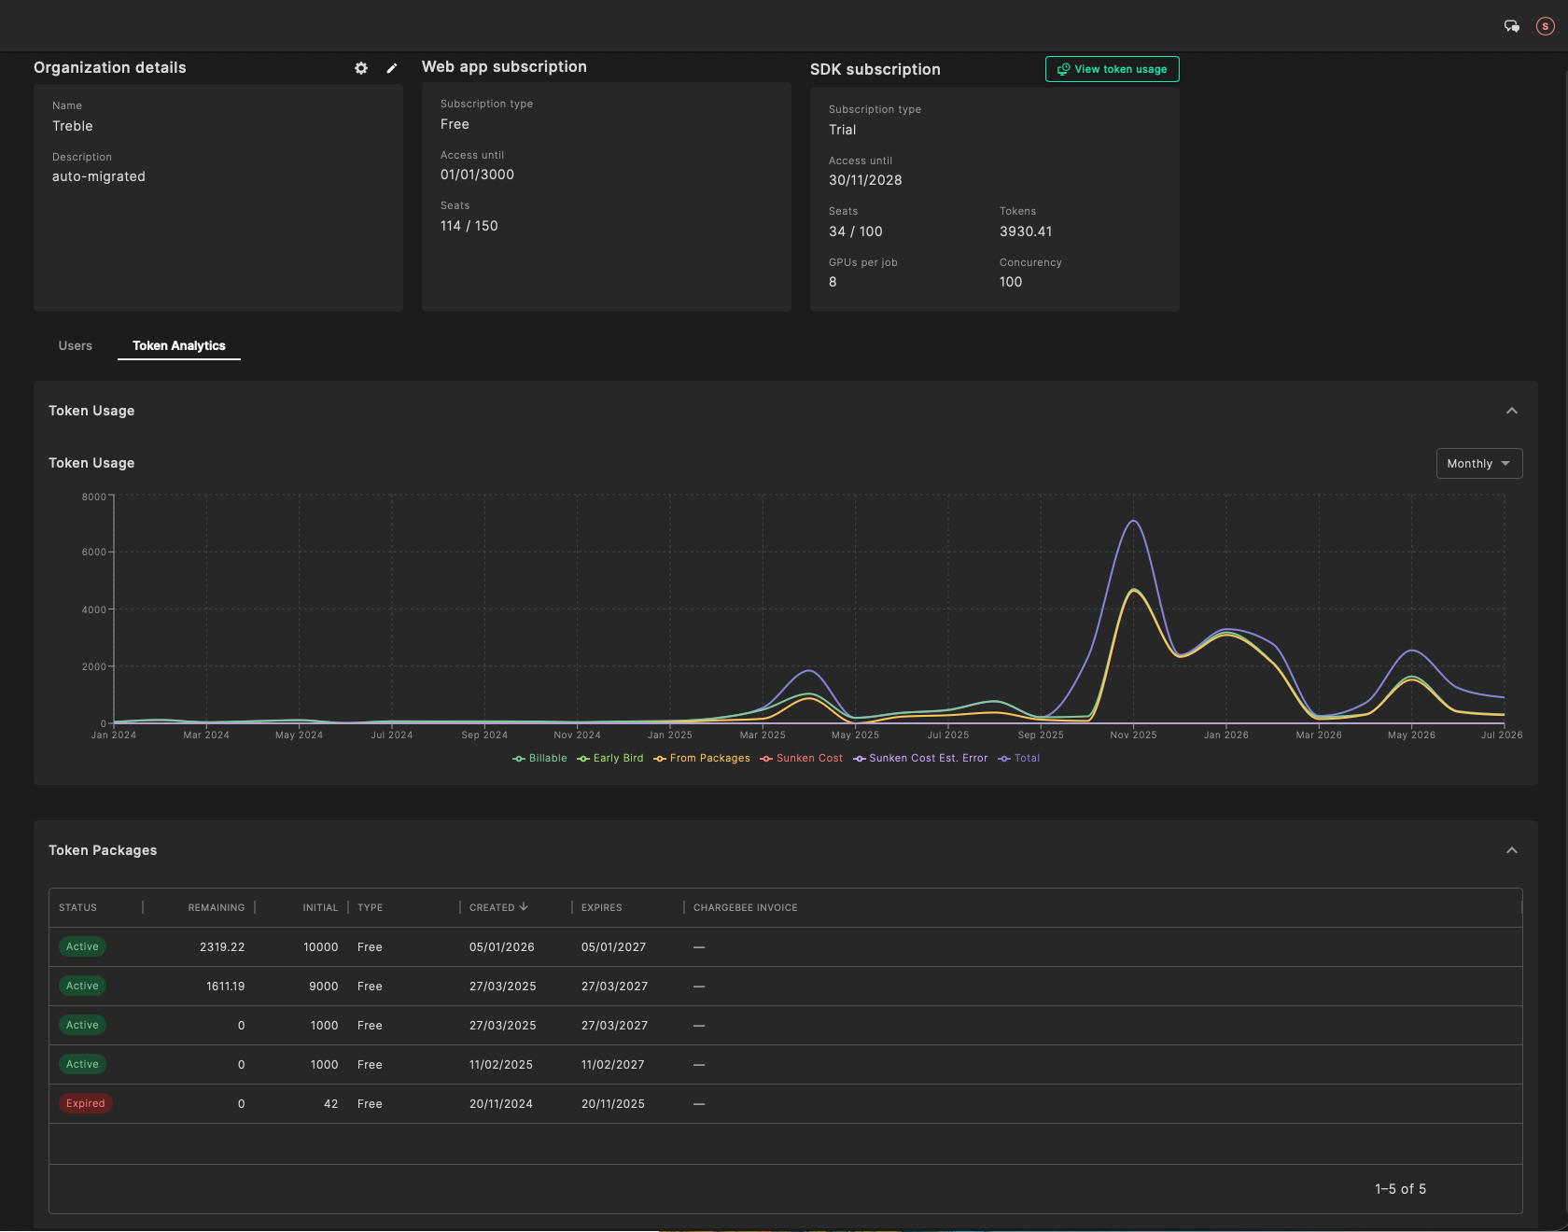The image size is (1568, 1232).
Task: Click the May 2026 x-axis label
Action: click(x=1411, y=735)
